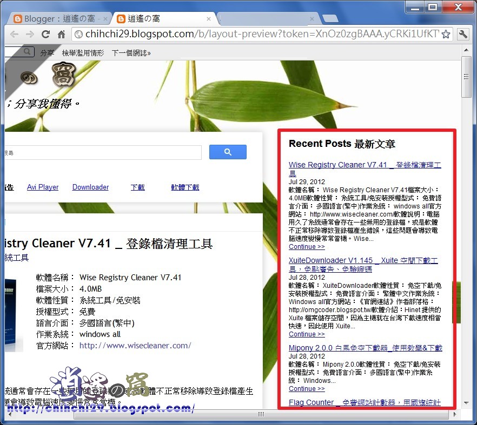
Task: Click the 4.0MB file size value
Action: [x=90, y=289]
